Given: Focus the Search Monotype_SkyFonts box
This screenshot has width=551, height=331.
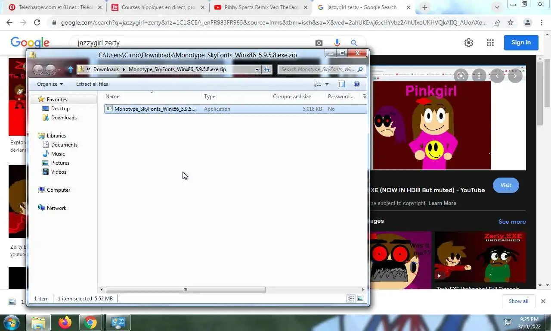Looking at the screenshot, I should click(322, 69).
